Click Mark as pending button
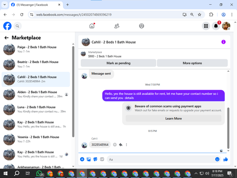This screenshot has width=237, height=178. [118, 63]
